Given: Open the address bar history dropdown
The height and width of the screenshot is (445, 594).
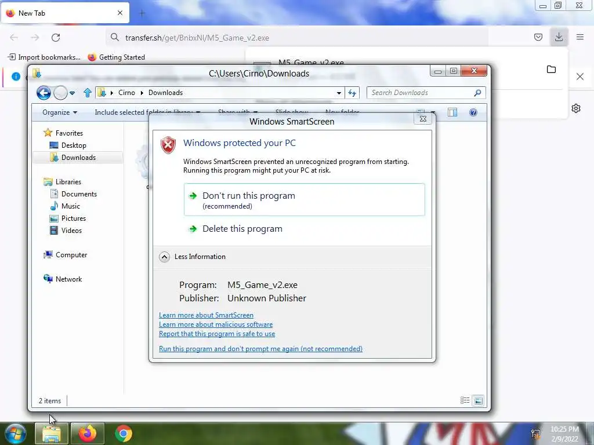Looking at the screenshot, I should pyautogui.click(x=339, y=93).
